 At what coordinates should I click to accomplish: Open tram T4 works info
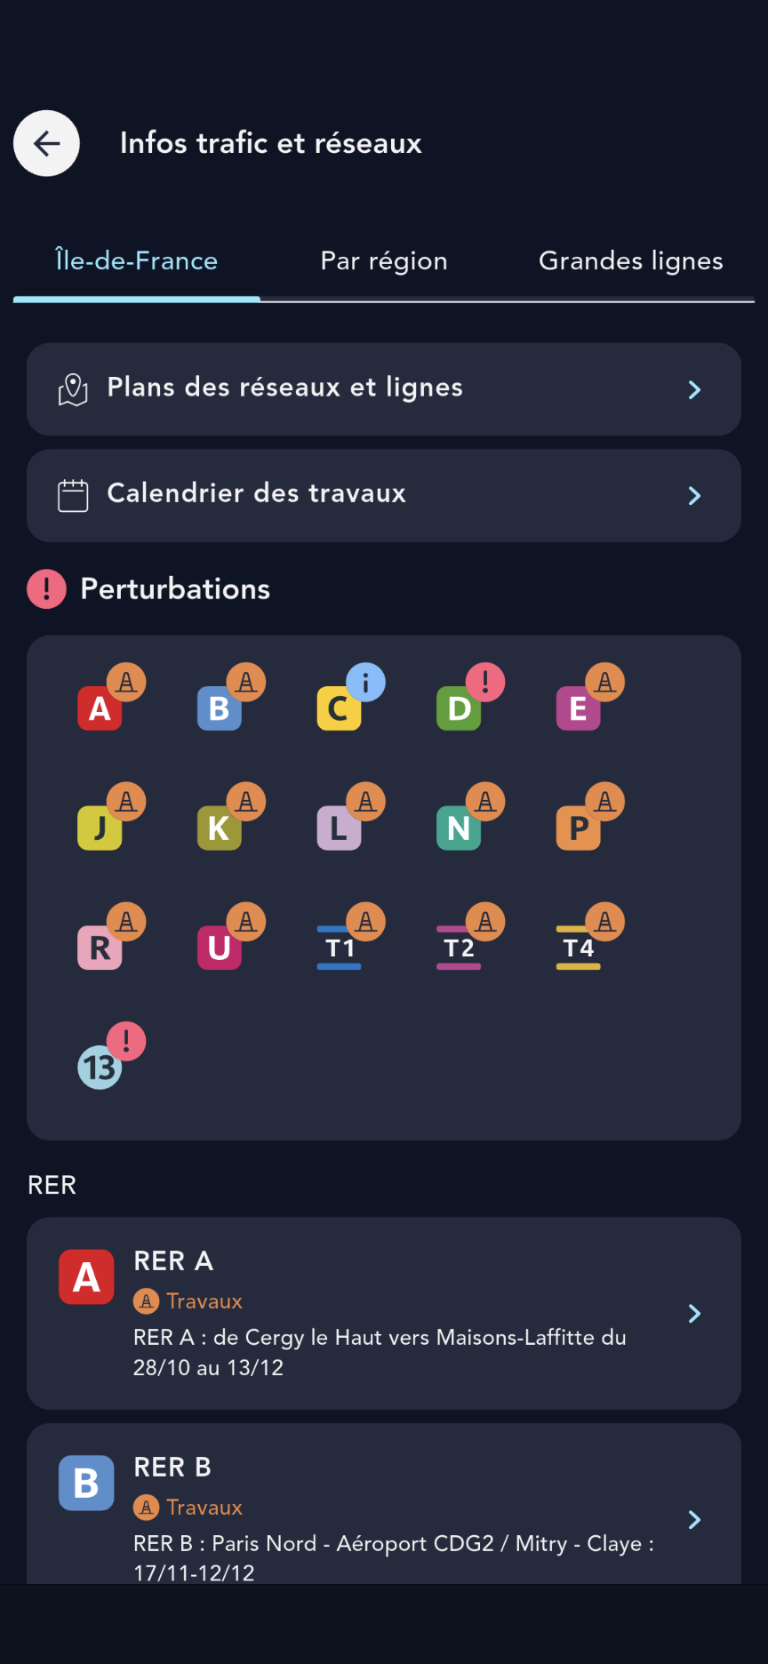point(579,948)
